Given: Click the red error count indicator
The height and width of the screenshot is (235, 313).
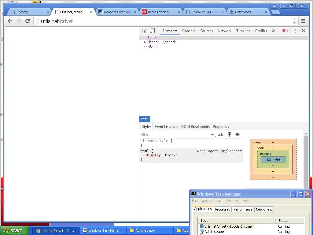Looking at the screenshot, I should [x=285, y=31].
